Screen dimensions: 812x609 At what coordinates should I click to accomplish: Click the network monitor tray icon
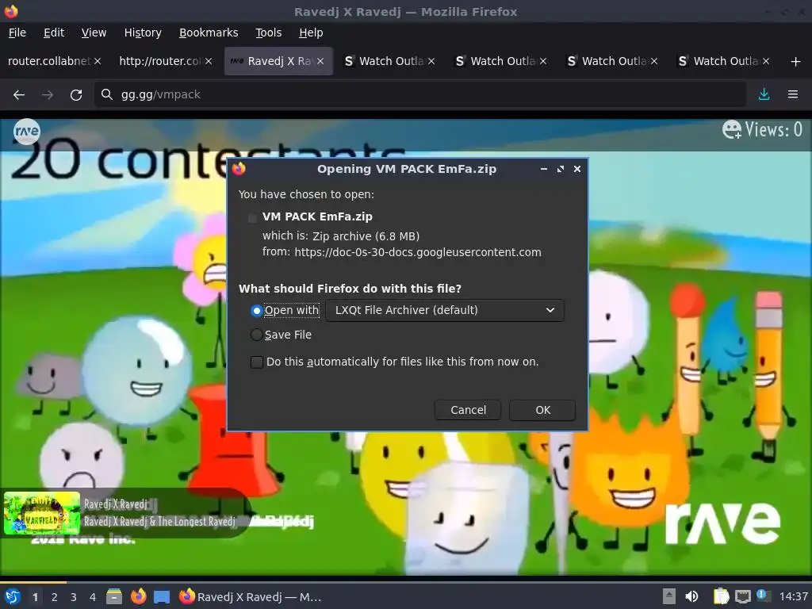(742, 596)
